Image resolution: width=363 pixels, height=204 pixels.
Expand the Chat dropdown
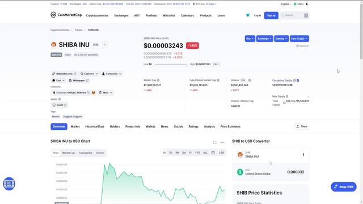click(58, 80)
